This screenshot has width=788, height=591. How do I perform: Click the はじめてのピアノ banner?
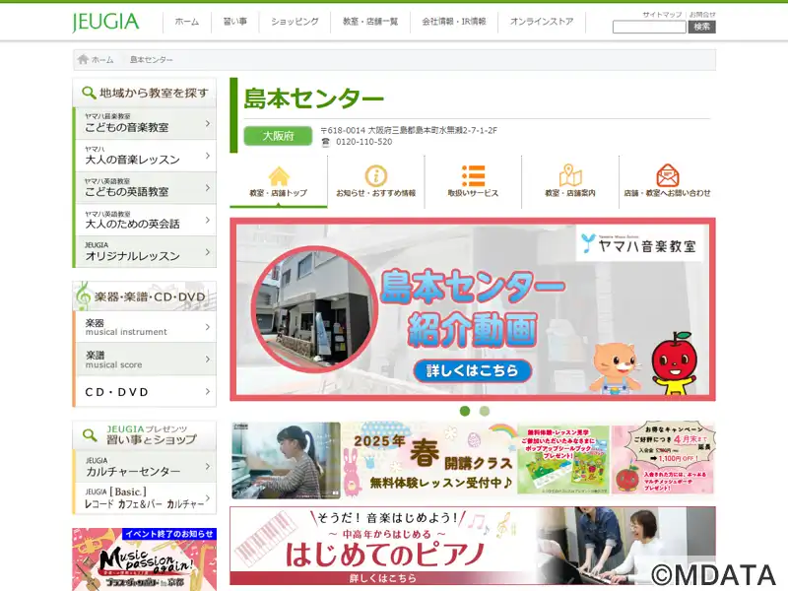(x=473, y=546)
